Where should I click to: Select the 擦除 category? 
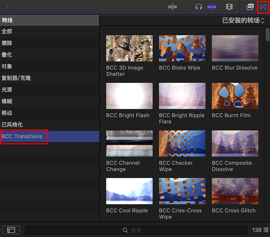[50, 43]
